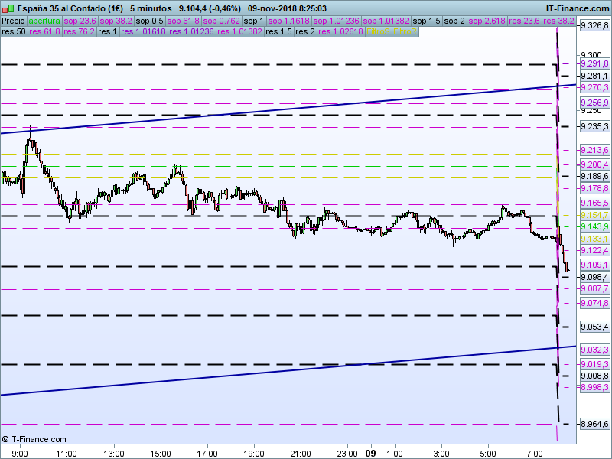Select the yellow 9.154,7 price label
This screenshot has height=459, width=612.
click(x=594, y=216)
